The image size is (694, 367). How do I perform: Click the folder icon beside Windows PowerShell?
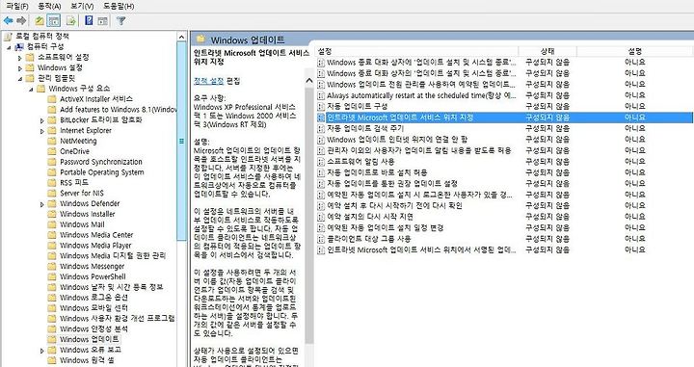point(52,276)
